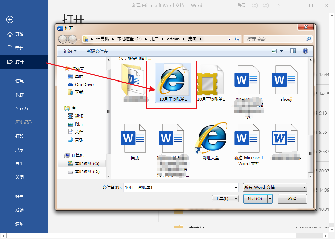Open the 工具(L) dropdown
The height and width of the screenshot is (239, 335).
[225, 198]
